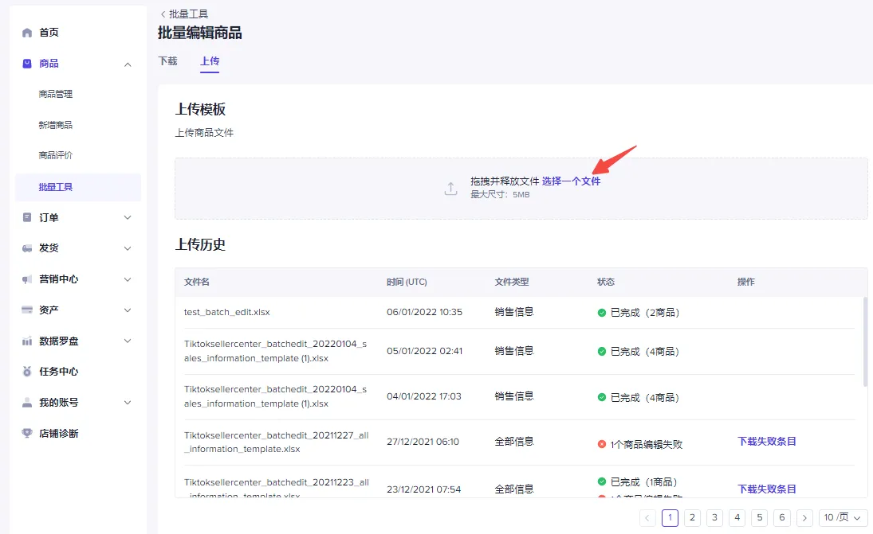Viewport: 873px width, 534px height.
Task: Open the 首页 home icon in sidebar
Action: click(x=26, y=32)
